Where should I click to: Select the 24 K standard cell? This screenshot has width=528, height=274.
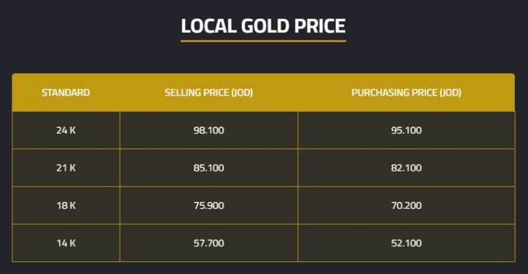[x=66, y=130]
